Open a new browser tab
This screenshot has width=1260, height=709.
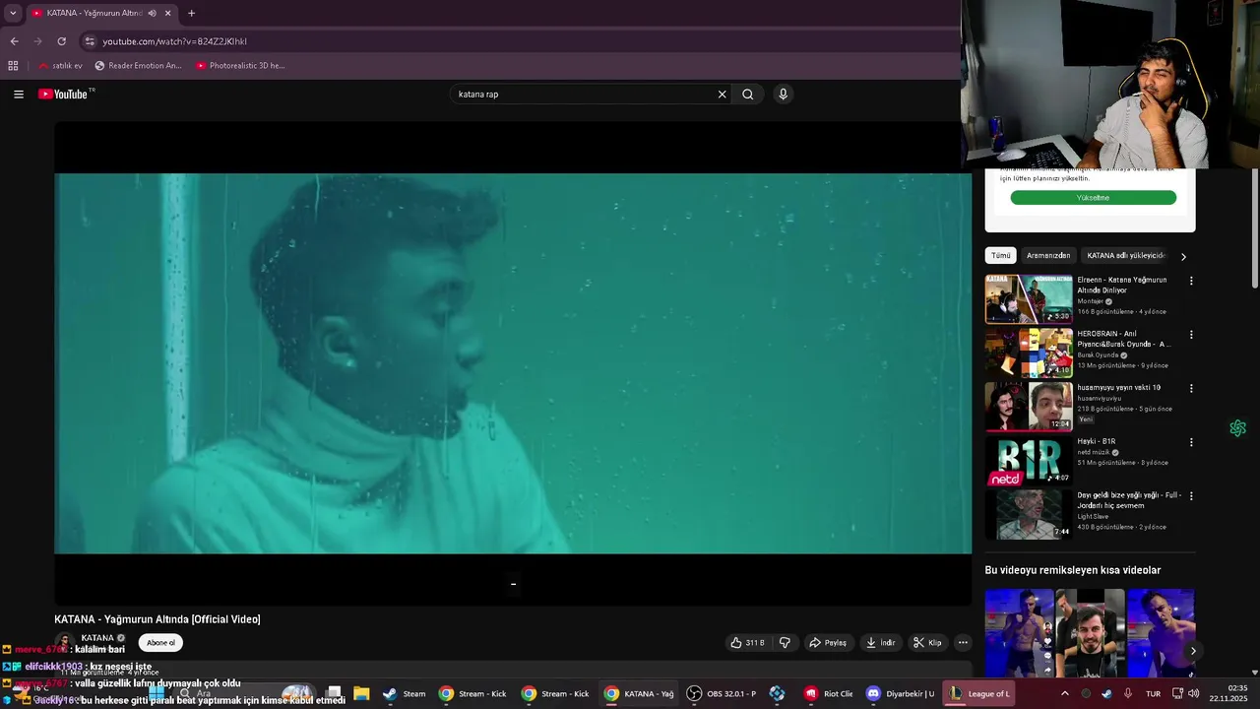point(191,13)
